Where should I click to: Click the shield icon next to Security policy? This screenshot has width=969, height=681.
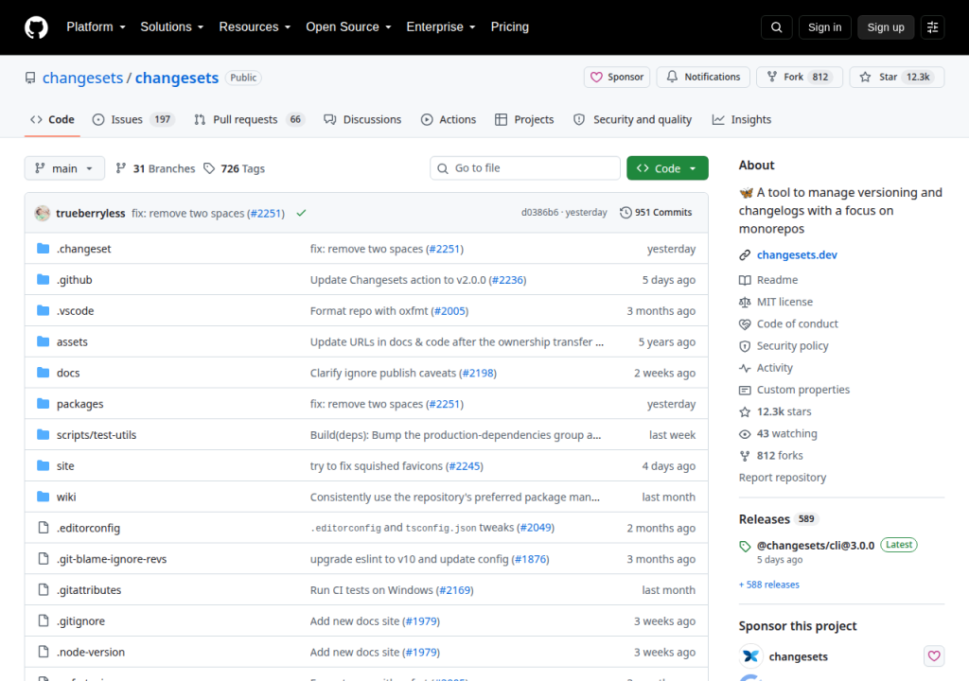coord(745,346)
